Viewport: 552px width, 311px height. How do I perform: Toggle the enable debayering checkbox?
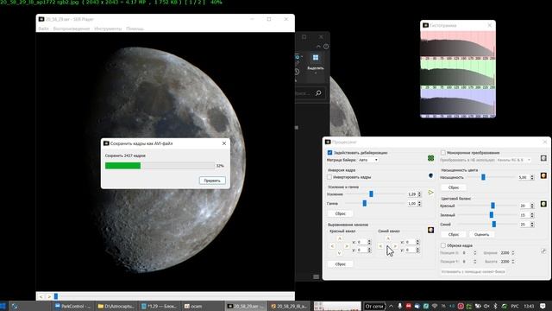coord(329,153)
